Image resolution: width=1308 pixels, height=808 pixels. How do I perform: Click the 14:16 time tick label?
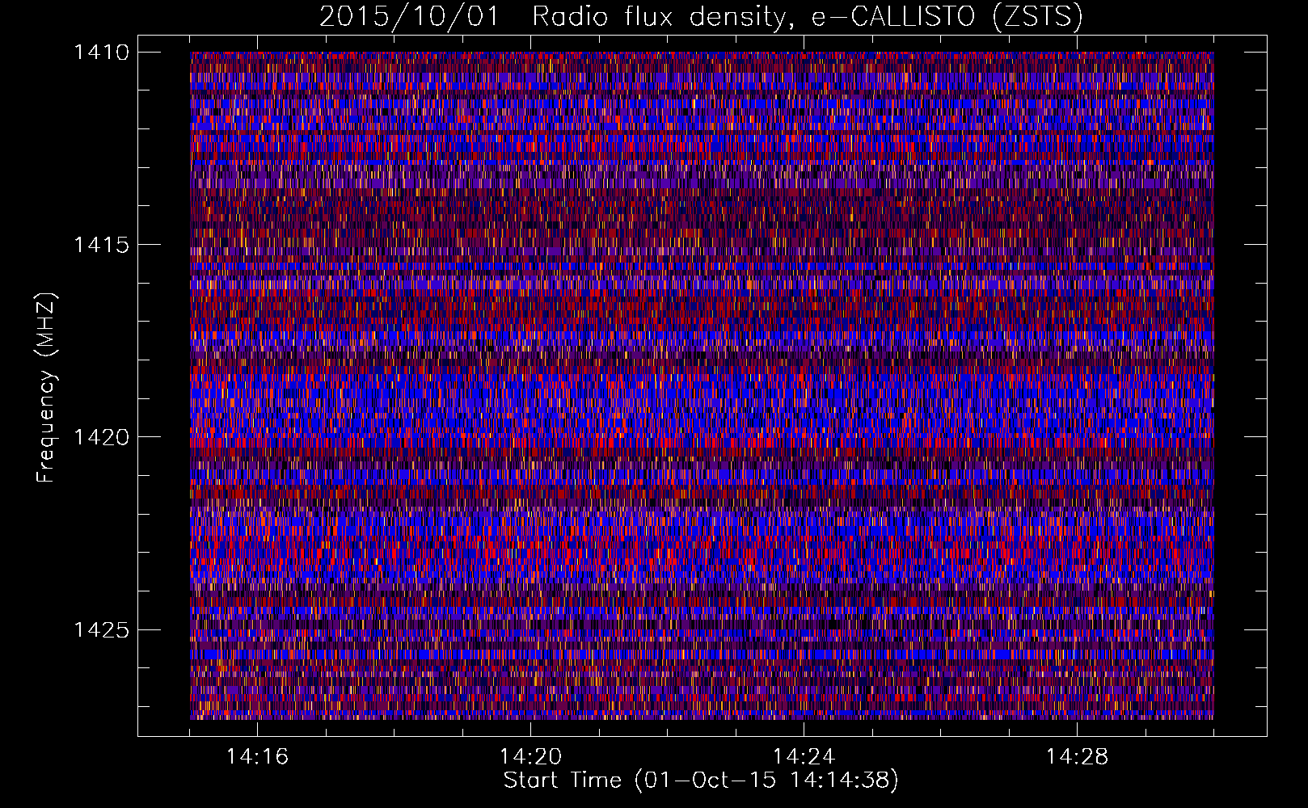click(257, 756)
